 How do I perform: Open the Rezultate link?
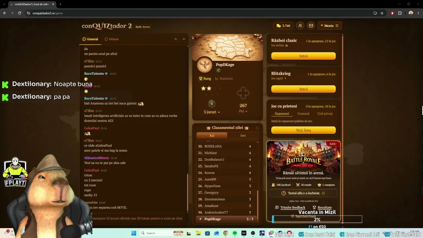tap(322, 208)
